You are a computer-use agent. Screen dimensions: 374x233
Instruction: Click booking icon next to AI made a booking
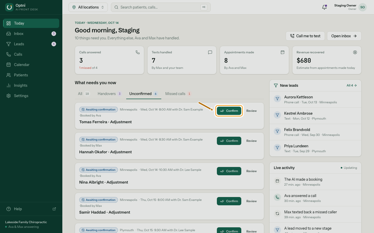coord(277,181)
